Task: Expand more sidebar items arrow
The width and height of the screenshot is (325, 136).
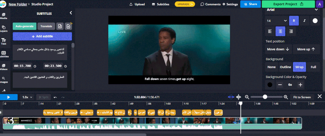Action: pos(4,90)
